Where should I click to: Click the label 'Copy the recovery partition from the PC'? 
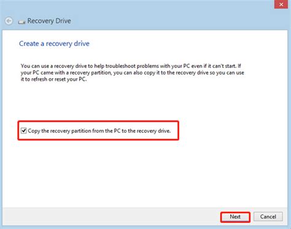click(x=99, y=131)
